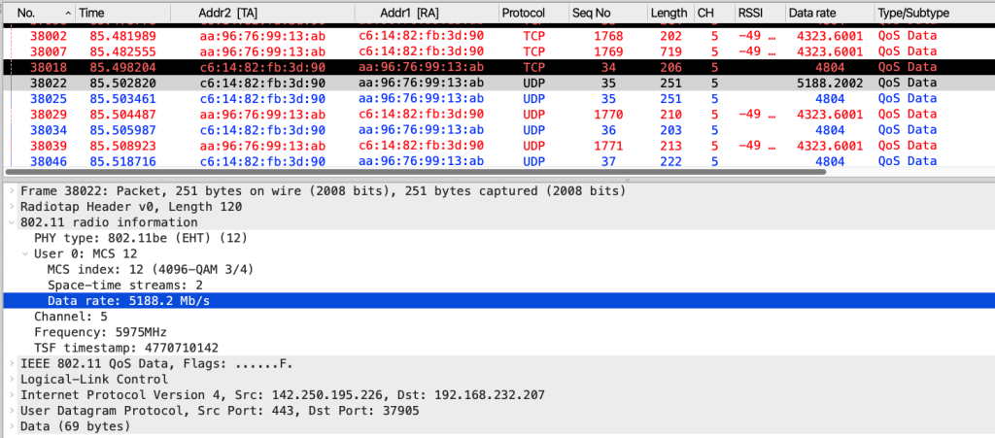This screenshot has height=438, width=995.
Task: Expand IEEE 802.11 QoS Data section
Action: click(11, 363)
